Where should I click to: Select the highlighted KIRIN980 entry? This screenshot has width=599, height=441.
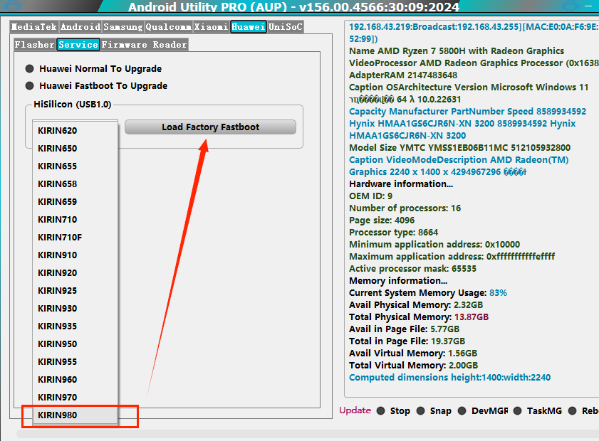click(75, 415)
